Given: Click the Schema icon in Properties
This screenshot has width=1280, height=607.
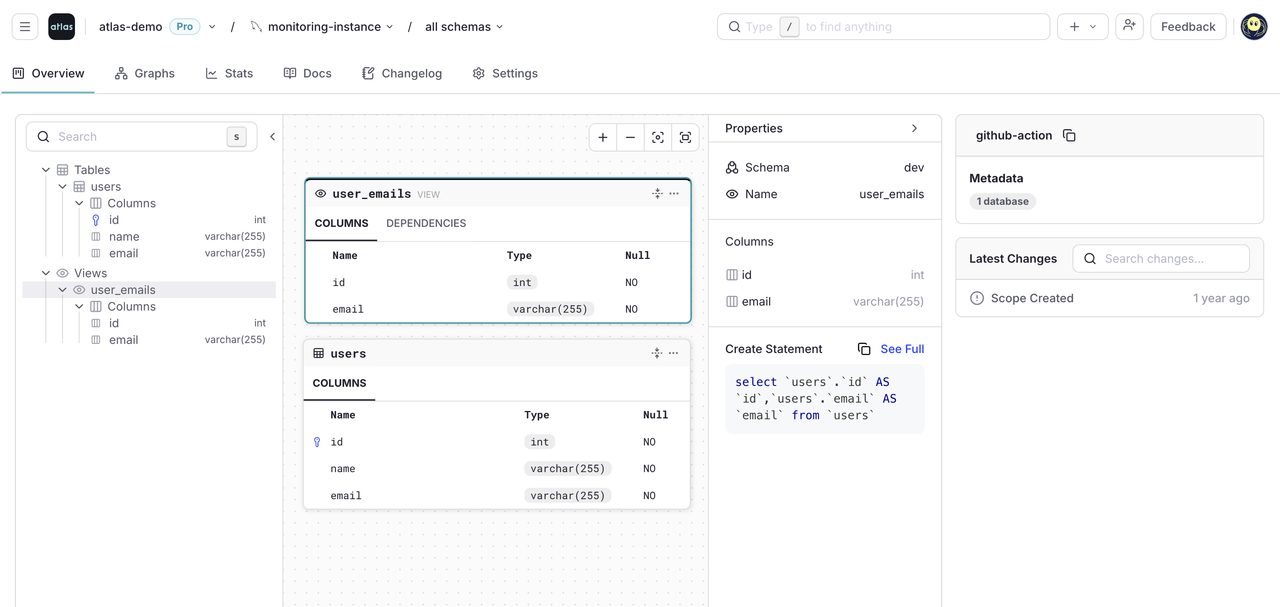Looking at the screenshot, I should [x=731, y=167].
